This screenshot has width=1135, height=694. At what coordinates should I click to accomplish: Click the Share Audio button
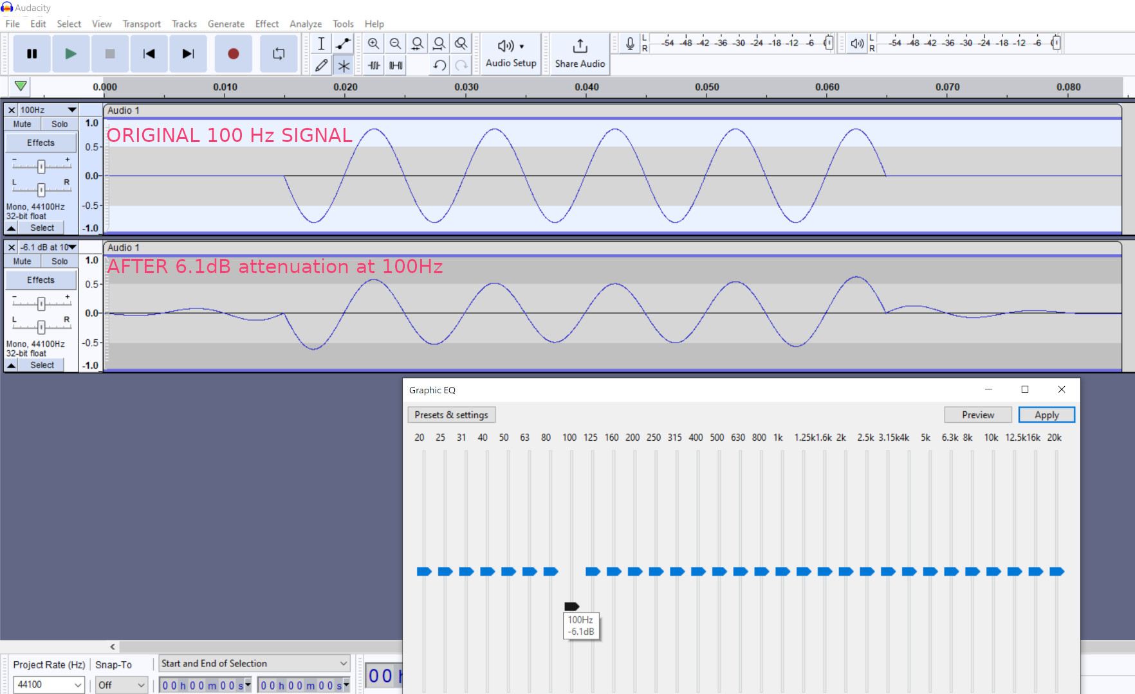coord(580,54)
